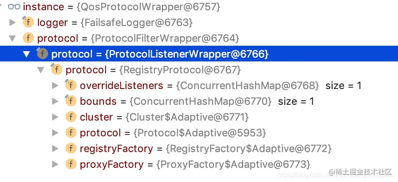The width and height of the screenshot is (398, 182).
Task: Click the field icon beside overrideListeners
Action: pyautogui.click(x=71, y=85)
